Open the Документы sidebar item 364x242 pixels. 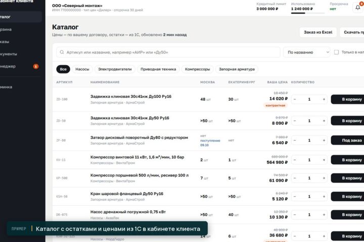click(x=20, y=54)
